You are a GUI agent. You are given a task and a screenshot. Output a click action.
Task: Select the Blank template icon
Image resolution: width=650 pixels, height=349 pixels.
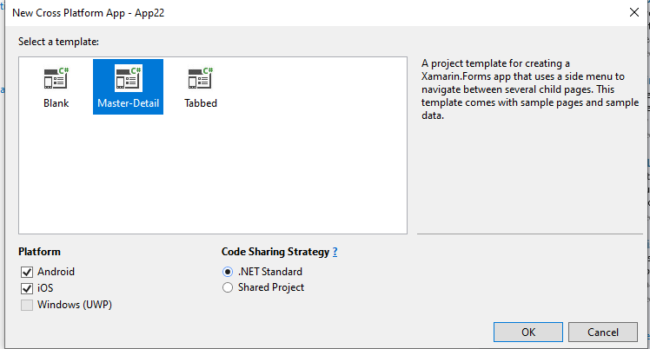(x=56, y=78)
